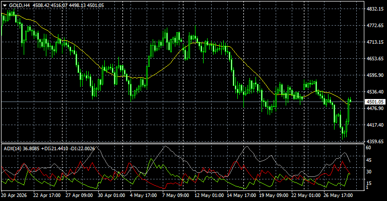The height and width of the screenshot is (201, 387).
Task: Select the 30 level on the ADX scale
Action: point(368,172)
